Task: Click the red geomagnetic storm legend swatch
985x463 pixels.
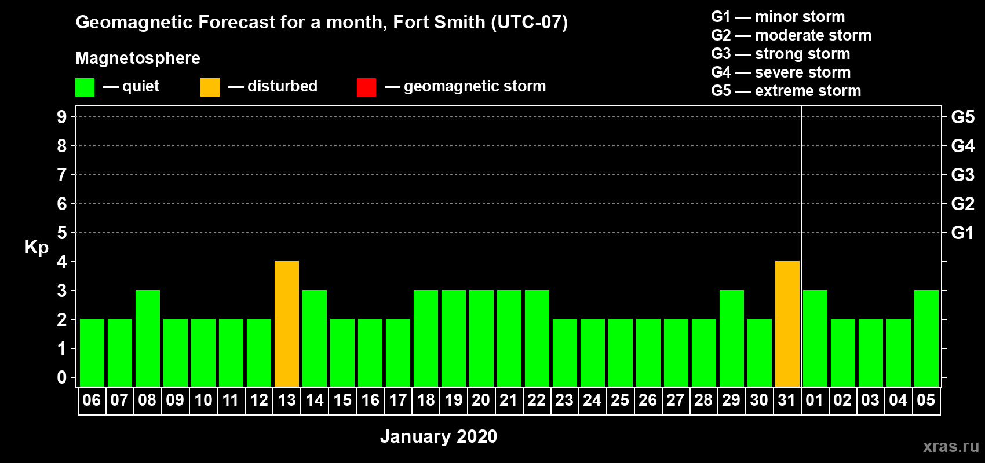Action: [366, 87]
